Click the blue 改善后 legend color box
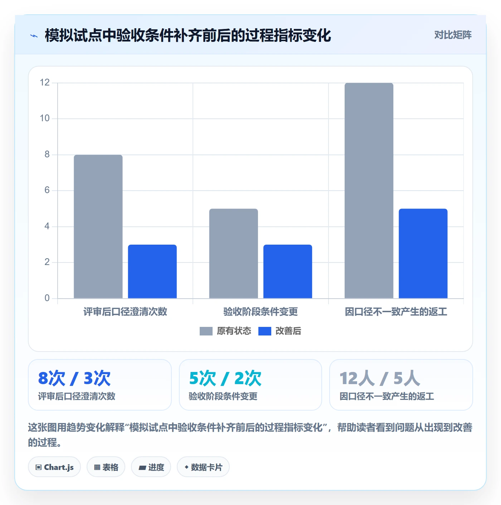The height and width of the screenshot is (505, 501). coord(265,331)
